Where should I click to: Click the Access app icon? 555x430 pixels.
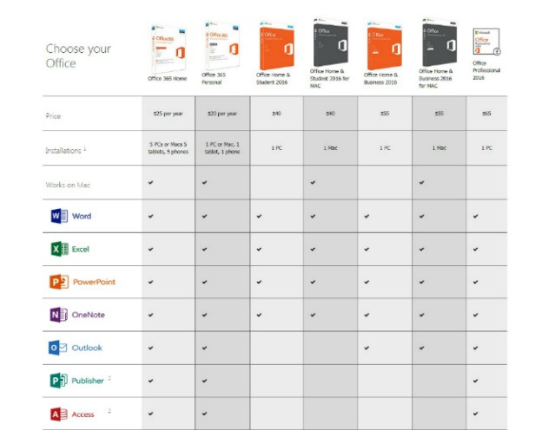click(58, 414)
